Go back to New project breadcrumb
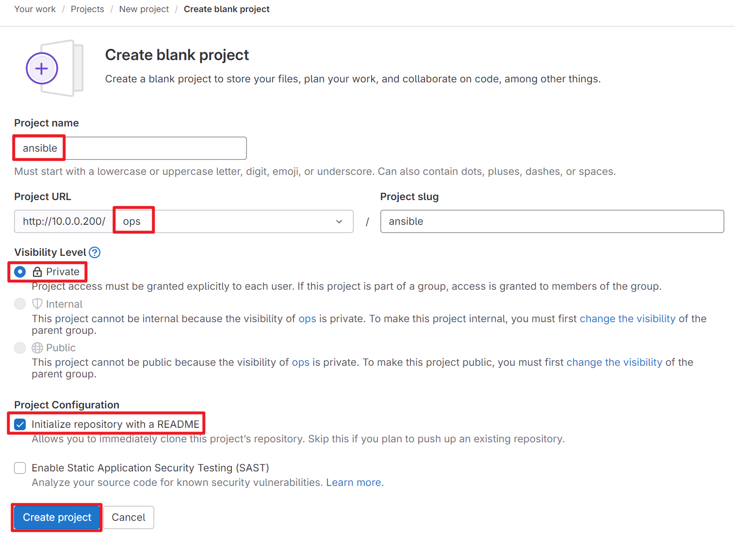Viewport: 735px width, 546px height. point(144,9)
